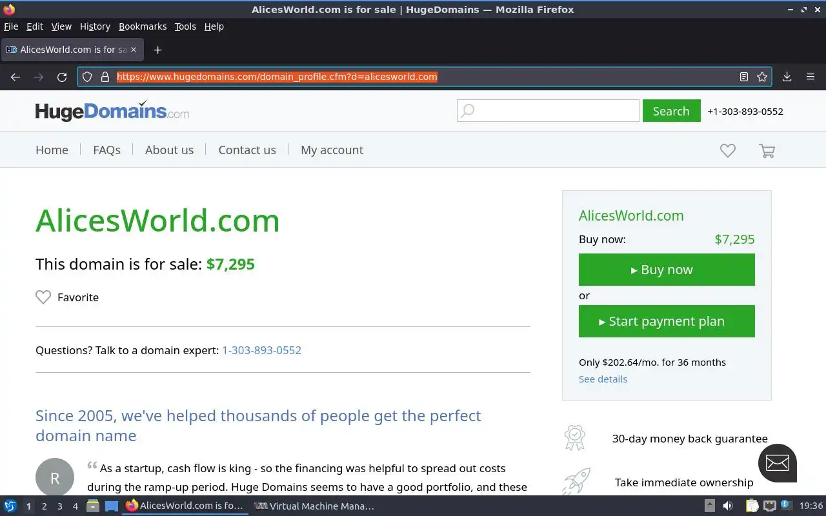Go back with the browser back arrow
The image size is (826, 516).
click(15, 77)
